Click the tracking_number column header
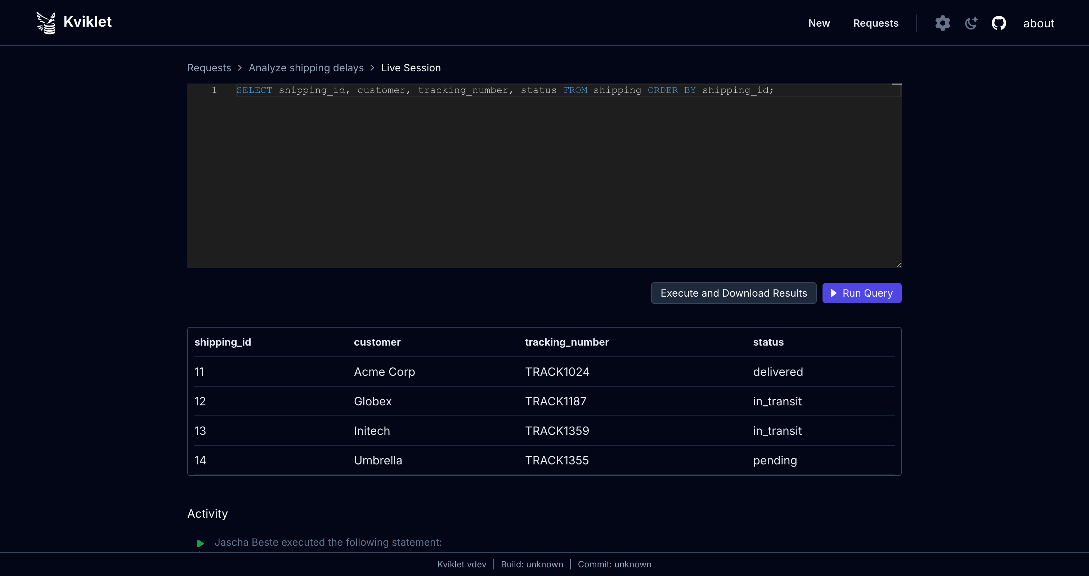 (566, 342)
